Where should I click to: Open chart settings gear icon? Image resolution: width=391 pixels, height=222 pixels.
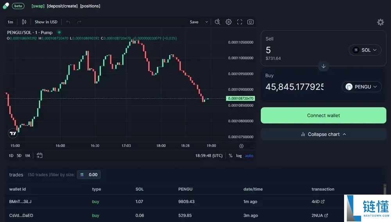(x=228, y=22)
